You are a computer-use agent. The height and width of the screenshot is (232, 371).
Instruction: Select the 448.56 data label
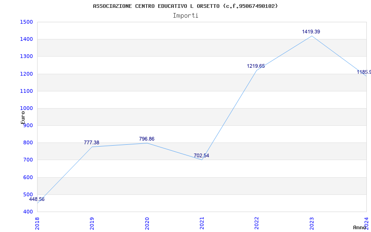37,200
